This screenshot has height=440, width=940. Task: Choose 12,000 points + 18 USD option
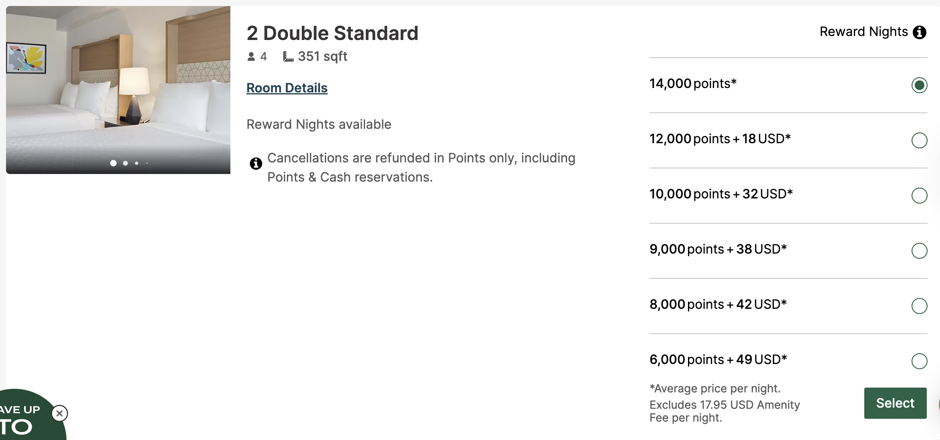[919, 140]
